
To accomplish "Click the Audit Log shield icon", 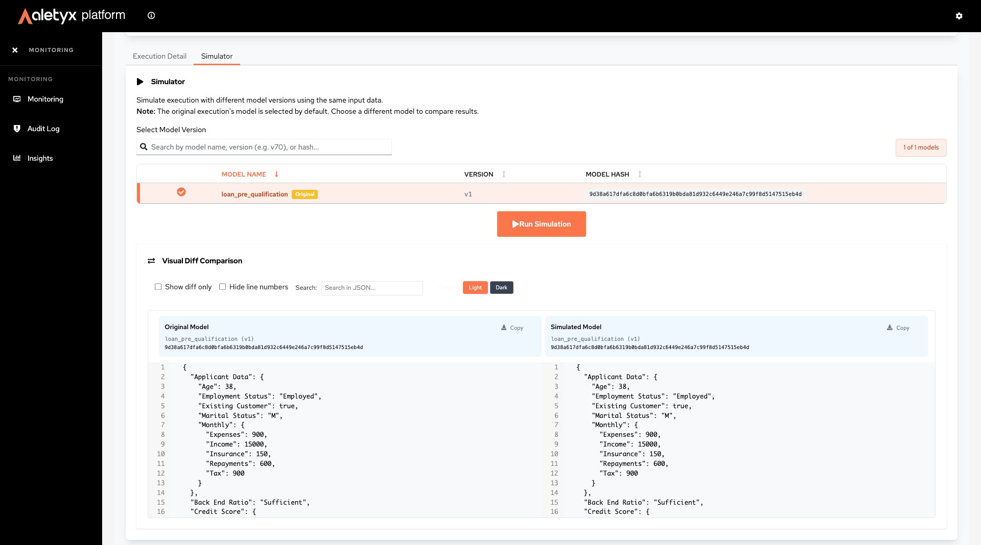I will coord(17,129).
